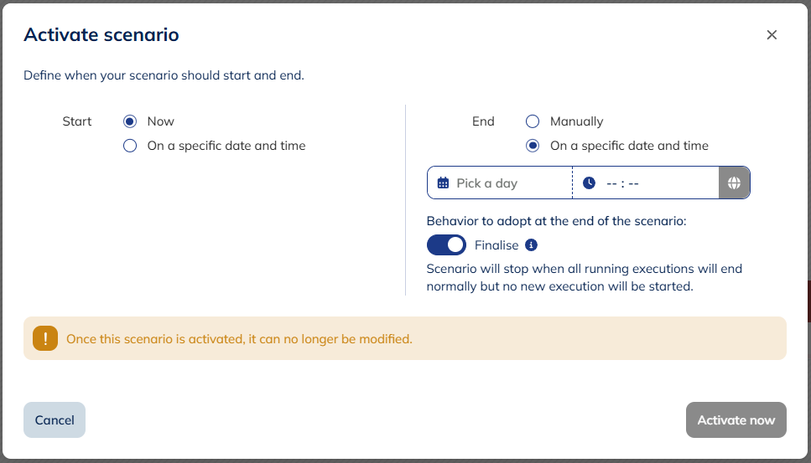Click the 'Start' section label
This screenshot has width=811, height=463.
[x=77, y=121]
